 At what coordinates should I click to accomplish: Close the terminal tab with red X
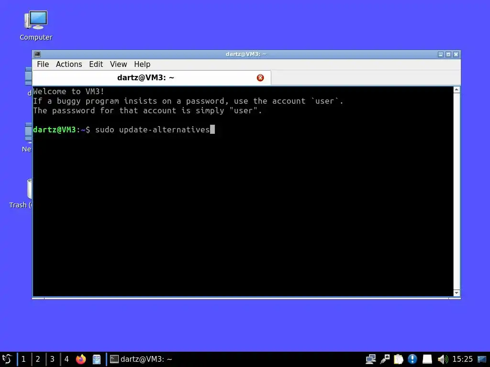260,78
